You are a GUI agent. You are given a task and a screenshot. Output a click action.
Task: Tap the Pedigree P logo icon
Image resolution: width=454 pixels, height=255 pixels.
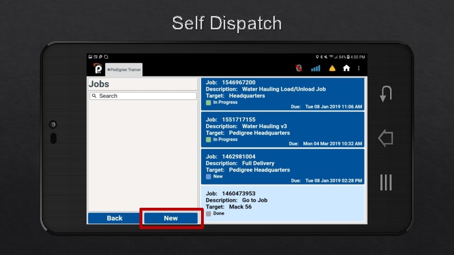pyautogui.click(x=98, y=68)
